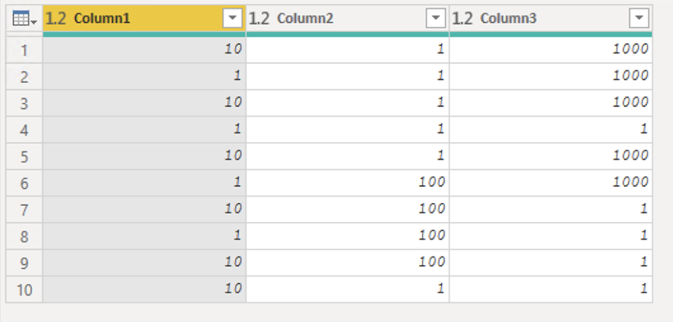The height and width of the screenshot is (322, 673).
Task: Select row number 1
Action: 24,50
